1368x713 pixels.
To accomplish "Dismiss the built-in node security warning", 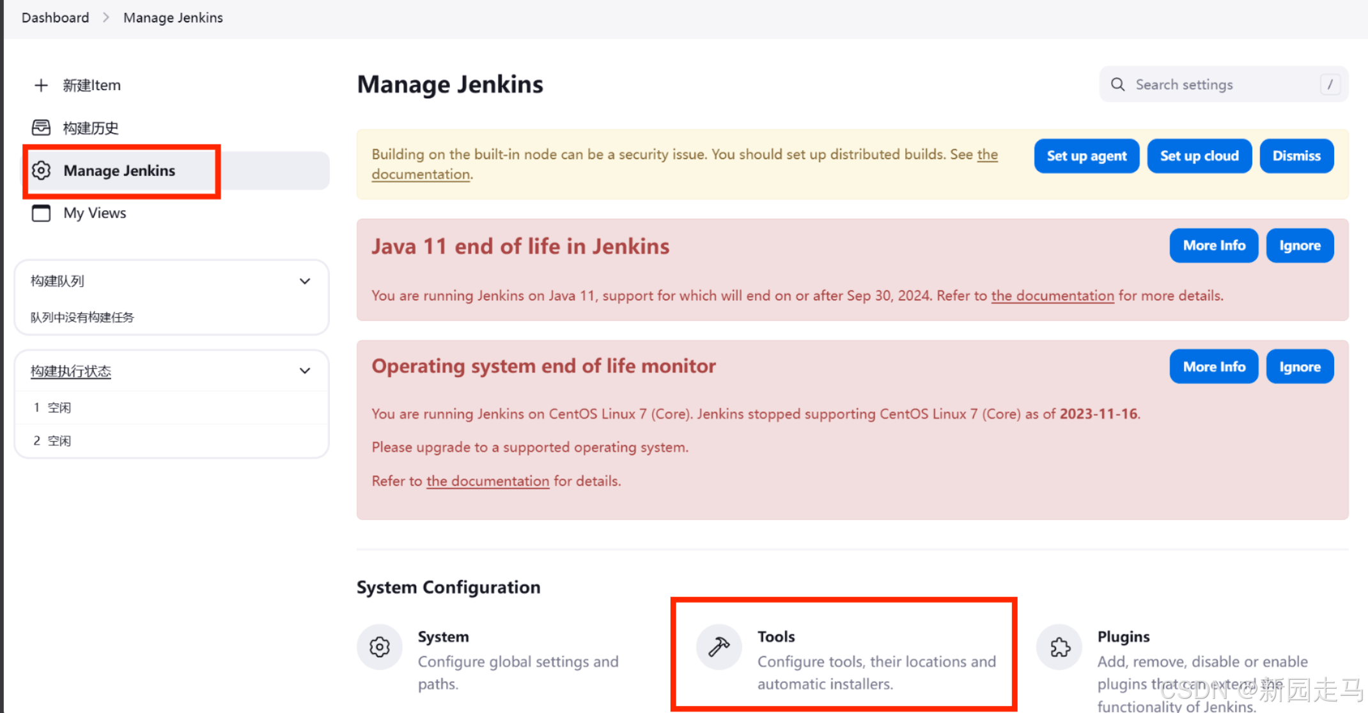I will [1296, 156].
